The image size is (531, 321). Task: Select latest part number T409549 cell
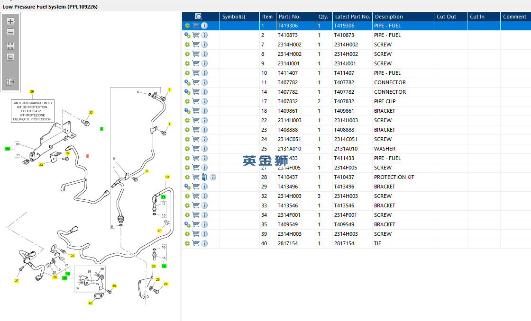click(353, 224)
